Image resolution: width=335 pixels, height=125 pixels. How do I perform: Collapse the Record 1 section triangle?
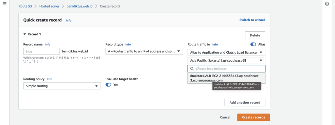pos(25,34)
